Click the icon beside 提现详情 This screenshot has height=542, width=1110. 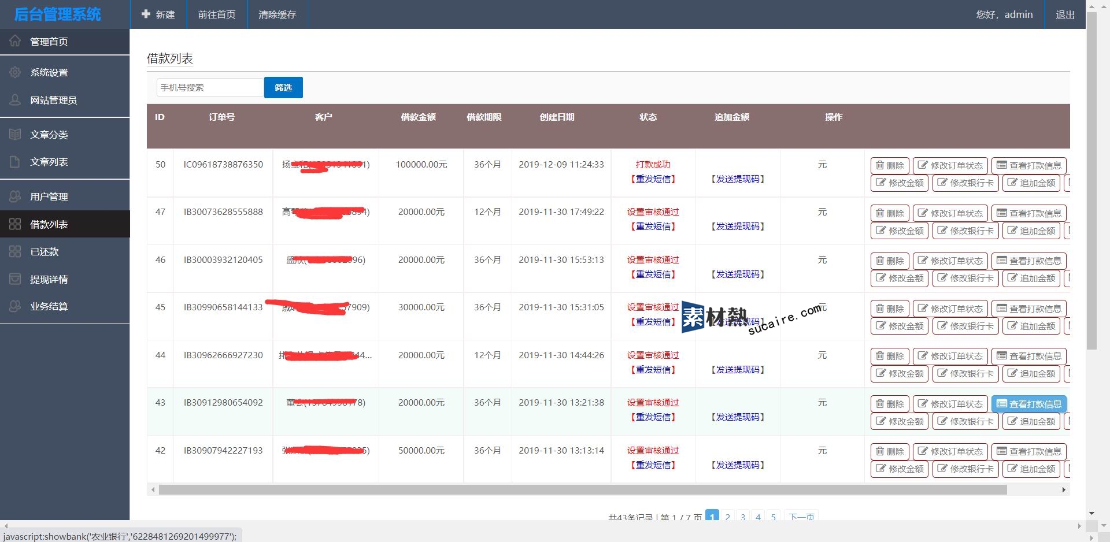click(x=15, y=279)
